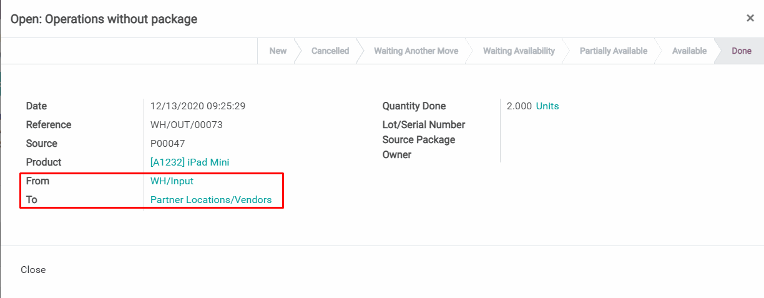Select the Done status stage
The image size is (764, 298).
[741, 51]
